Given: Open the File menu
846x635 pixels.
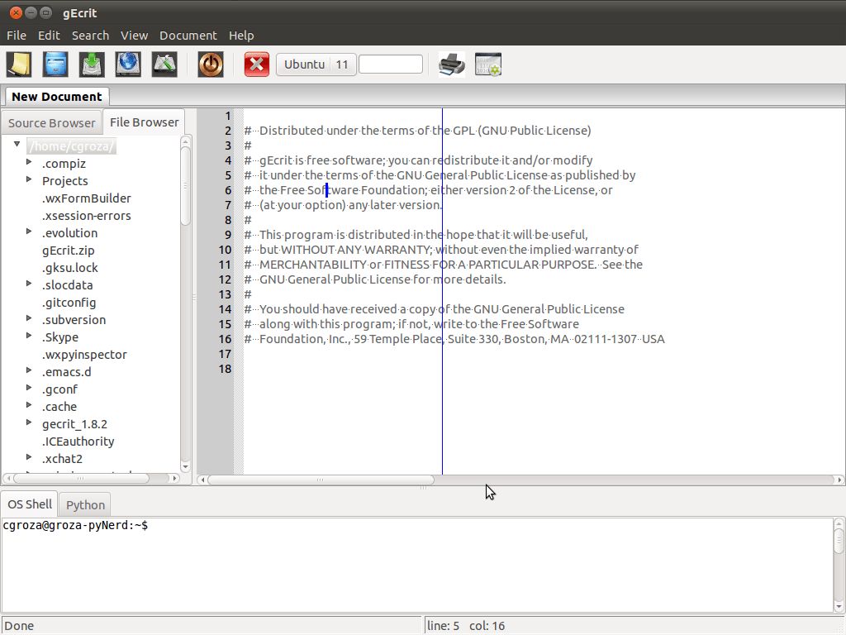Looking at the screenshot, I should point(16,36).
